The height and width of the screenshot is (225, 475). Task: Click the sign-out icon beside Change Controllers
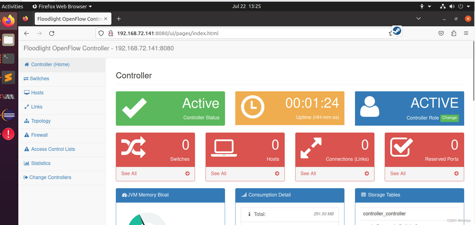tap(26, 177)
